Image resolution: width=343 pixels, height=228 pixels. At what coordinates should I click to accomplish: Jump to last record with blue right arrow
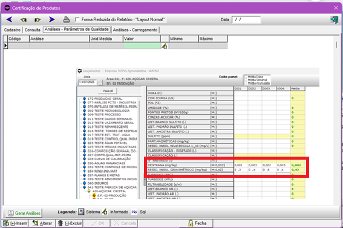(x=51, y=20)
